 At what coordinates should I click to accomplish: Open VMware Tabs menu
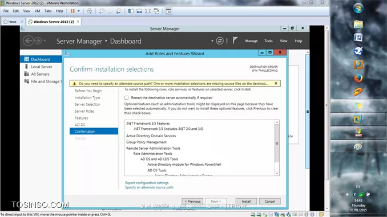pyautogui.click(x=48, y=11)
